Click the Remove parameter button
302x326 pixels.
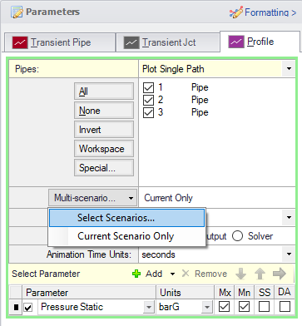(205, 274)
